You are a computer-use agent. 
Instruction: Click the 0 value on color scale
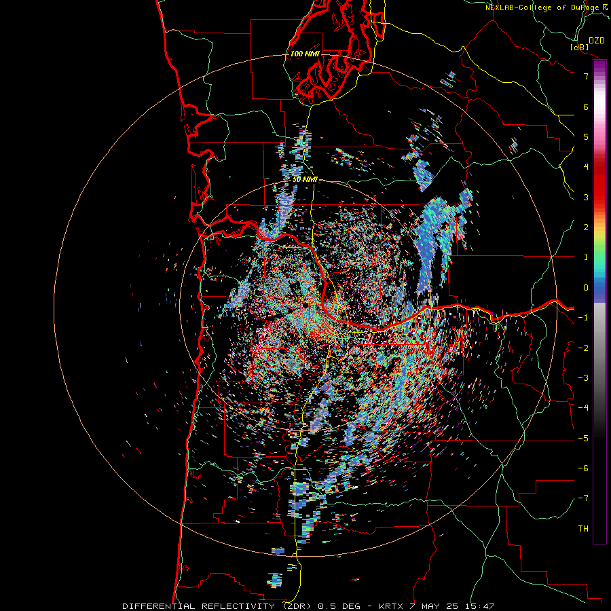pyautogui.click(x=586, y=288)
